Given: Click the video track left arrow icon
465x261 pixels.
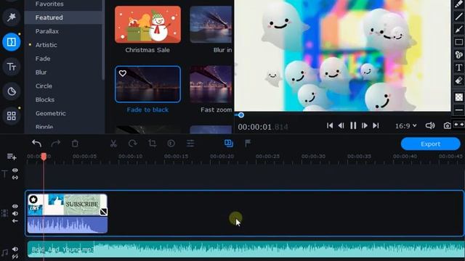Looking at the screenshot, I should (x=15, y=220).
